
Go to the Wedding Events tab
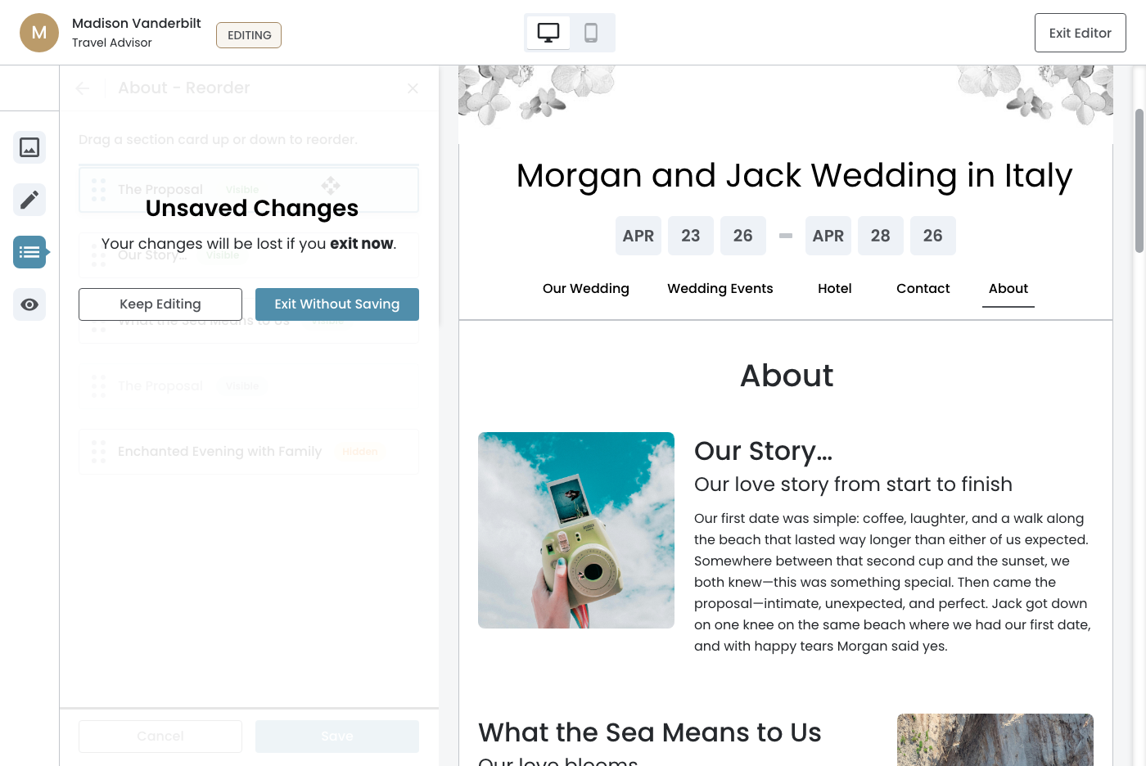point(720,289)
